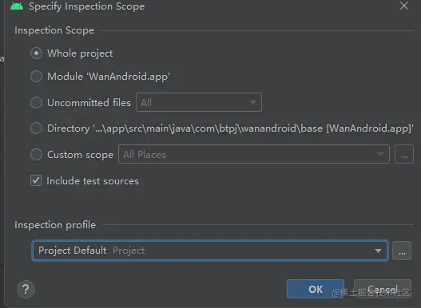
Task: Click the Module 'WanAndroid.app' label text
Action: (x=109, y=77)
